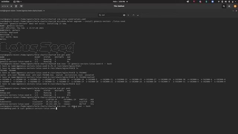Open the Activities overview
238x134 pixels.
[5, 1]
